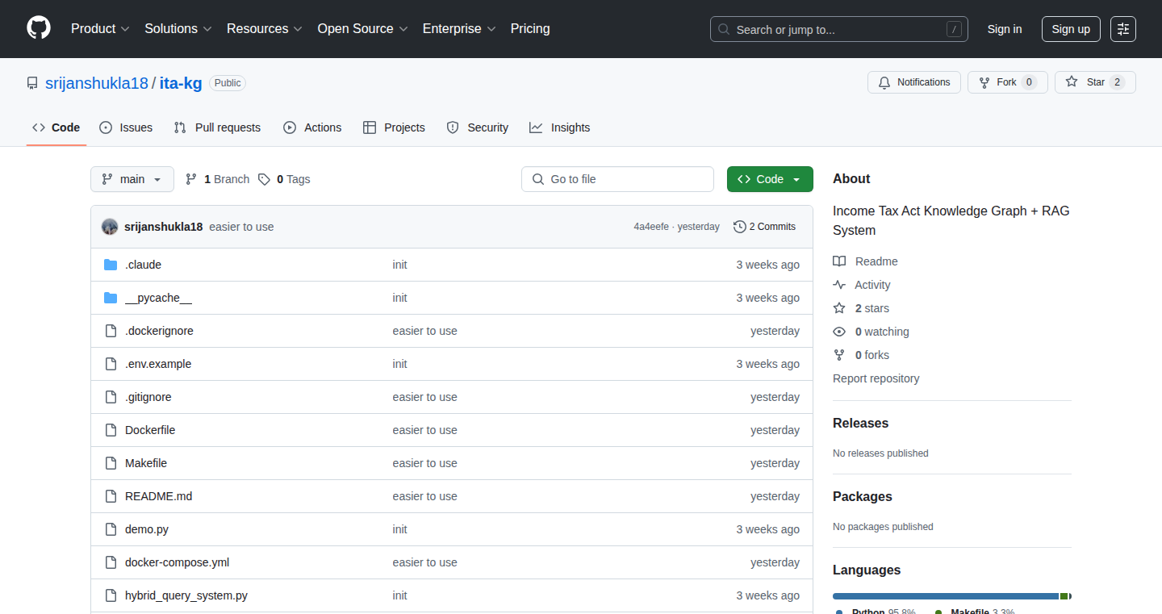View the 1 Branch link

click(x=217, y=179)
